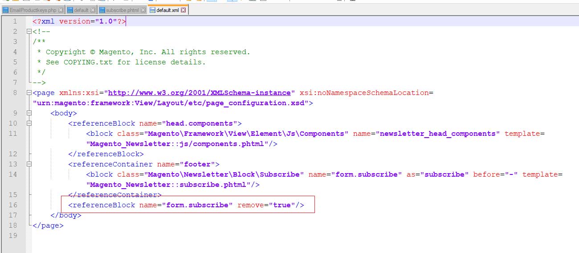Click remove="true" attribute on line 16

point(266,205)
